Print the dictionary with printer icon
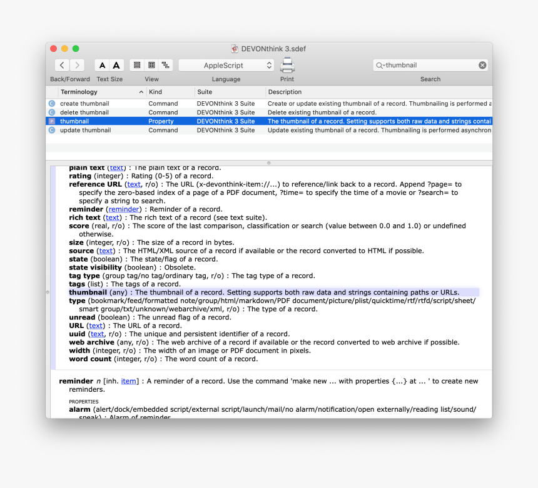538x488 pixels. pyautogui.click(x=287, y=65)
